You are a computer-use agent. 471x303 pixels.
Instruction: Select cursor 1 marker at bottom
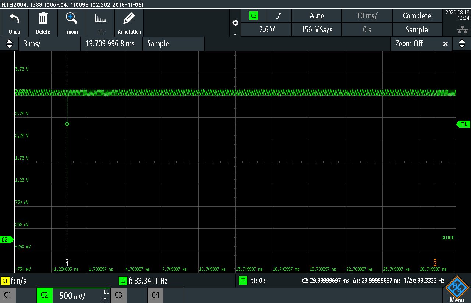pyautogui.click(x=67, y=263)
